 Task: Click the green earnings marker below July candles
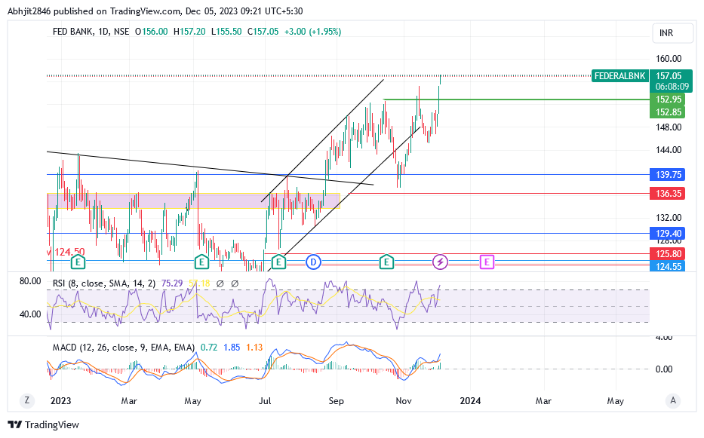click(279, 262)
